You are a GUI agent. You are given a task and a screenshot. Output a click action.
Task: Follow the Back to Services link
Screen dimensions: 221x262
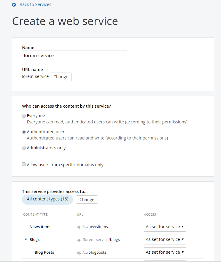click(35, 4)
